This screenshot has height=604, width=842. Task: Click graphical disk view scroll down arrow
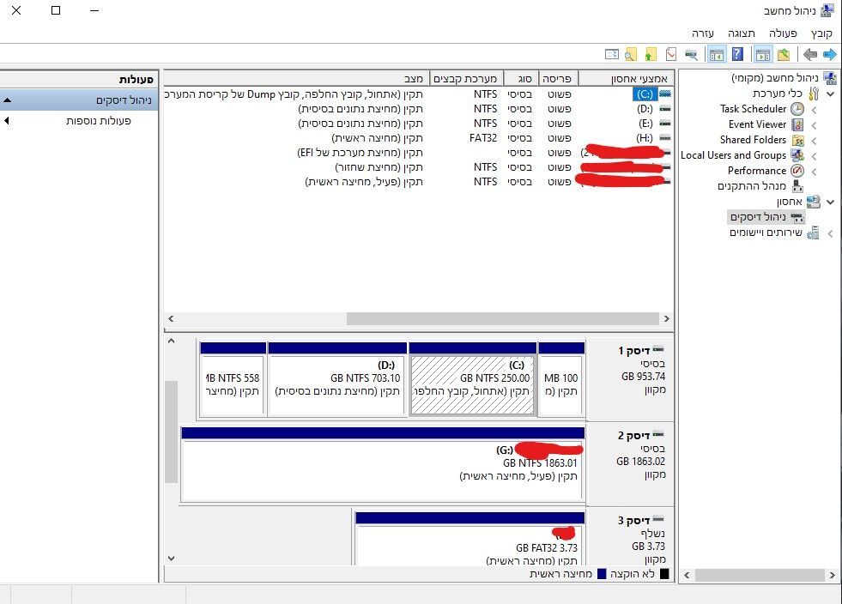[x=172, y=559]
